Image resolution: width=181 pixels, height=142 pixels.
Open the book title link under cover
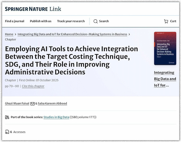coord(165,79)
